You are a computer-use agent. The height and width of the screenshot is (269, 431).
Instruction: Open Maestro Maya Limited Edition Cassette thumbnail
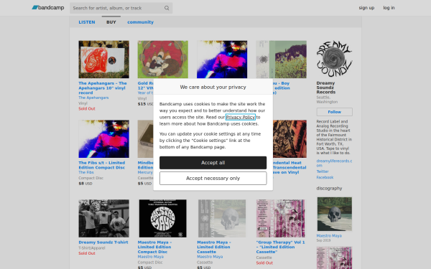[x=222, y=219]
